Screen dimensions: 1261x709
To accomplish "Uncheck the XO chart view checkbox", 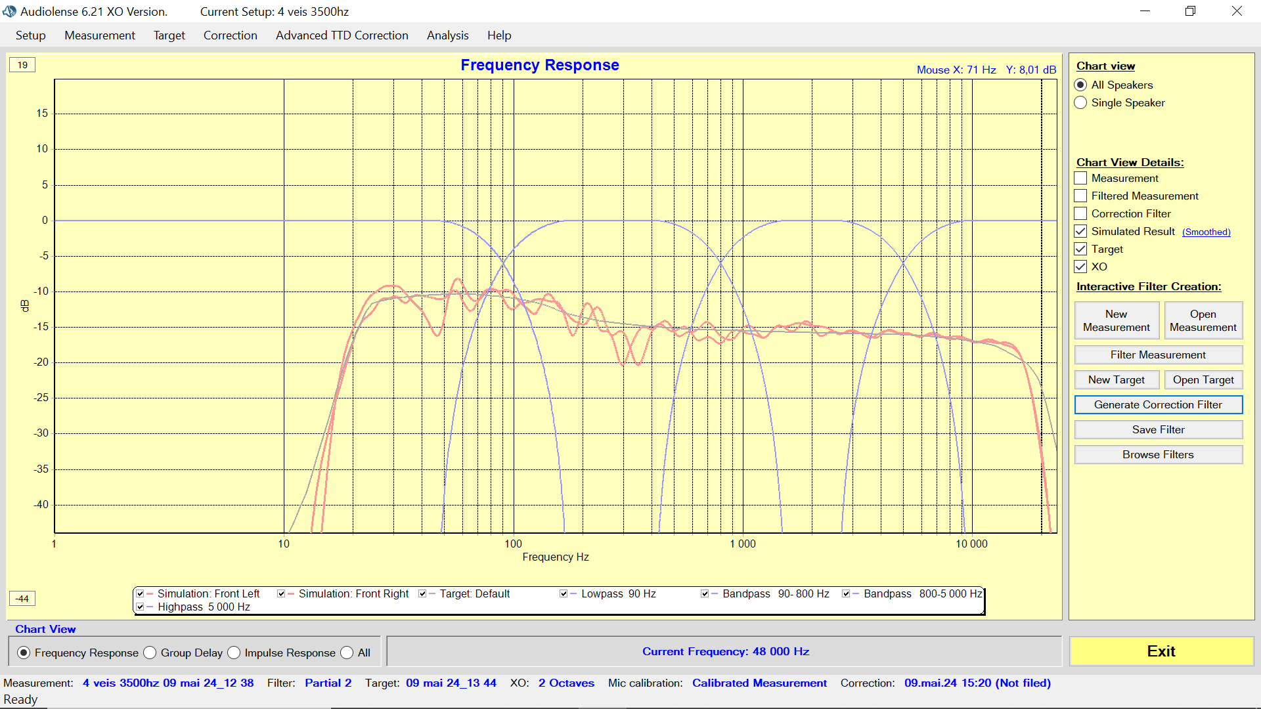I will click(x=1080, y=267).
